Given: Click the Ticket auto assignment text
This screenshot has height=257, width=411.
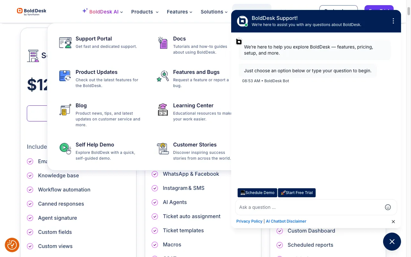Looking at the screenshot, I should 191,216.
